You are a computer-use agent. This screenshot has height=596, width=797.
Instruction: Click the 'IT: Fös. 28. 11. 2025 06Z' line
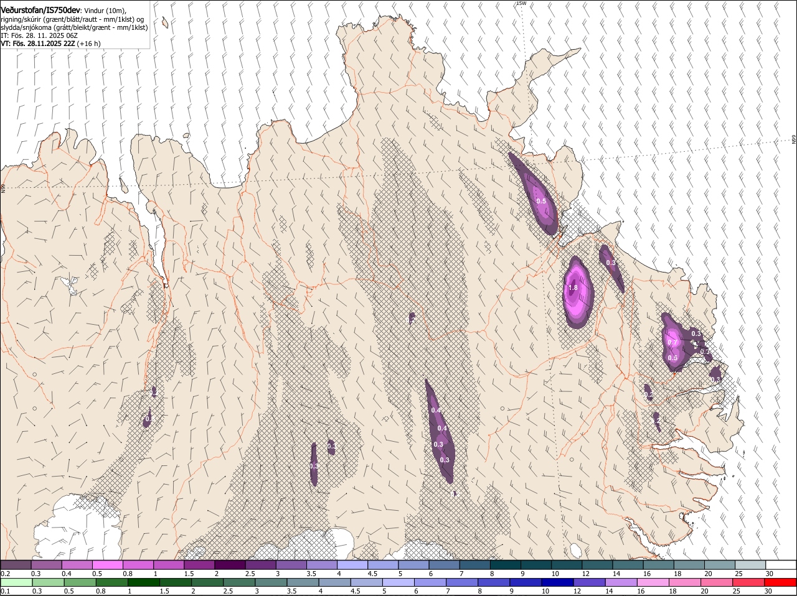coord(39,35)
